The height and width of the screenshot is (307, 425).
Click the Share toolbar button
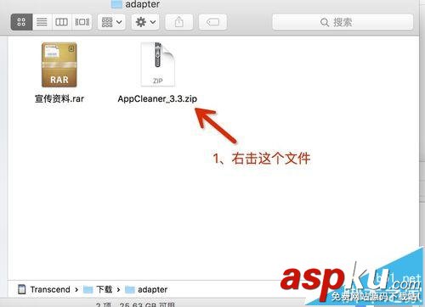[178, 22]
